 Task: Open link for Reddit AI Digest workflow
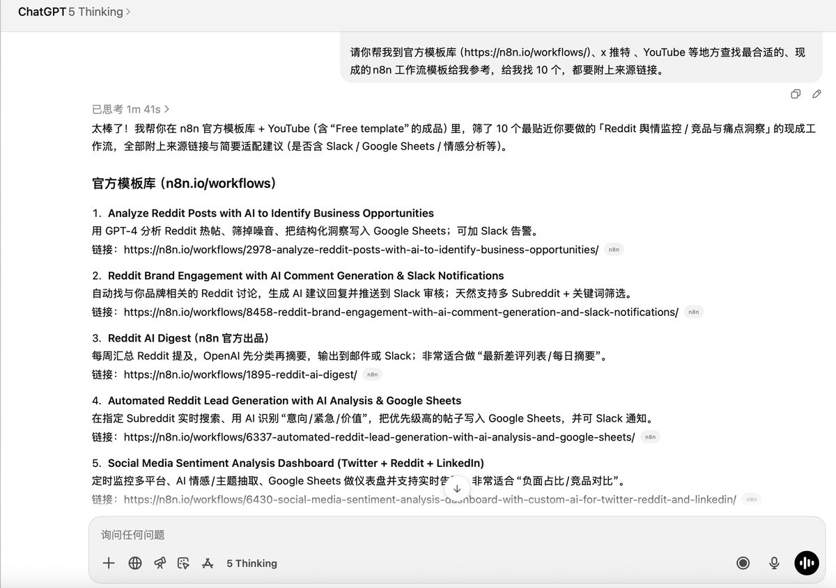[240, 374]
